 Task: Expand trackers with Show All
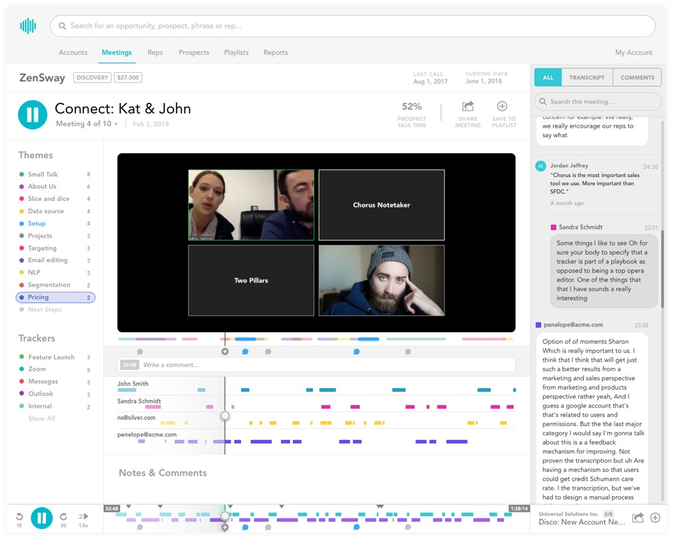pyautogui.click(x=41, y=419)
